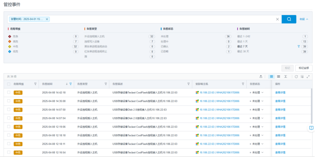315x157 pixels.
Task: Open the 未处理 status dropdown in the 14:07:04 row
Action: pos(256,118)
